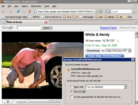
Task: Open the gb feed bookmark
Action: [x=119, y=17]
